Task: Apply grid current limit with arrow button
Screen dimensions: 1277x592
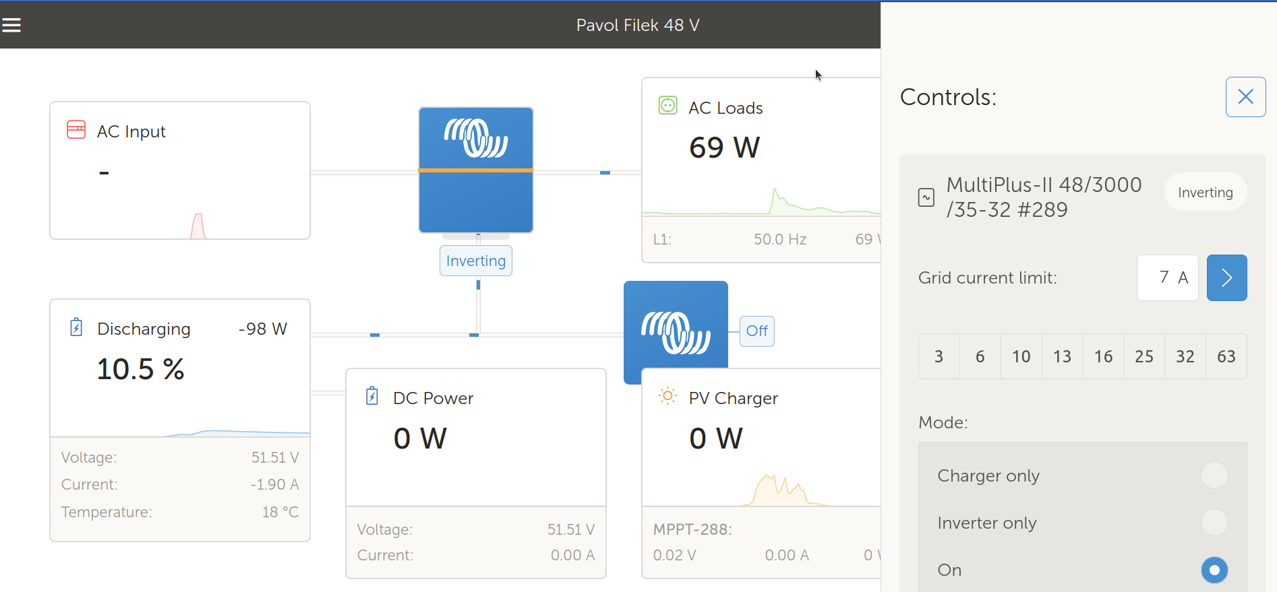Action: (x=1226, y=277)
